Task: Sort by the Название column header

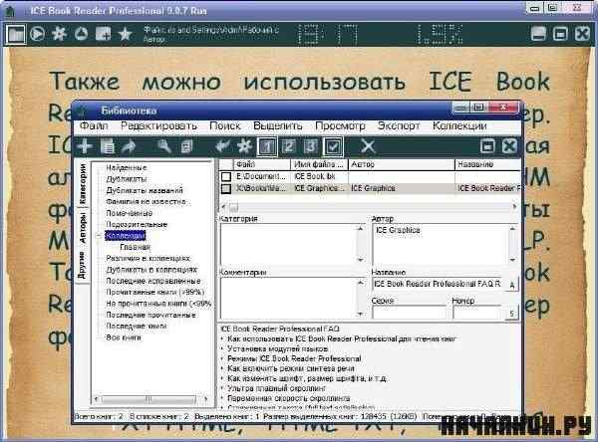Action: pyautogui.click(x=487, y=164)
